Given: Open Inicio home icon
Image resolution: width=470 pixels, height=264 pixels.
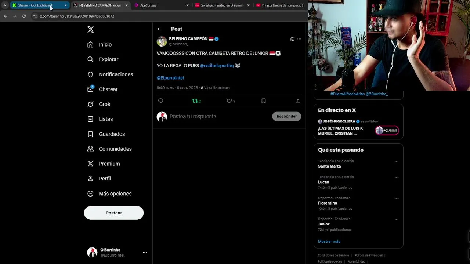Looking at the screenshot, I should click(90, 44).
